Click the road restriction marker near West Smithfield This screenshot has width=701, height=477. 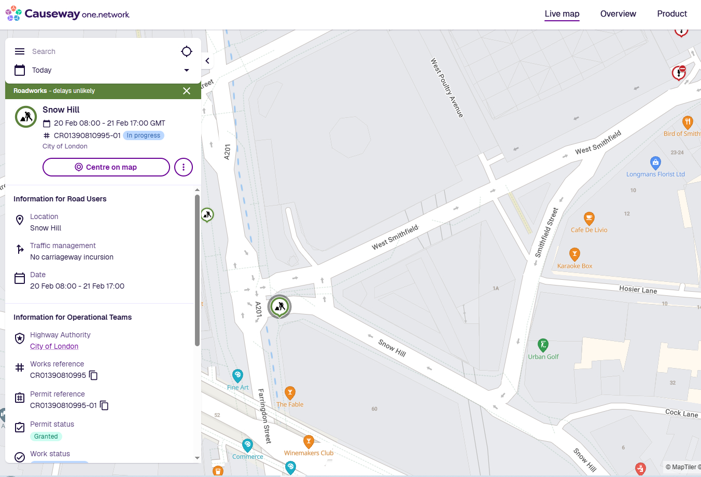click(x=679, y=73)
